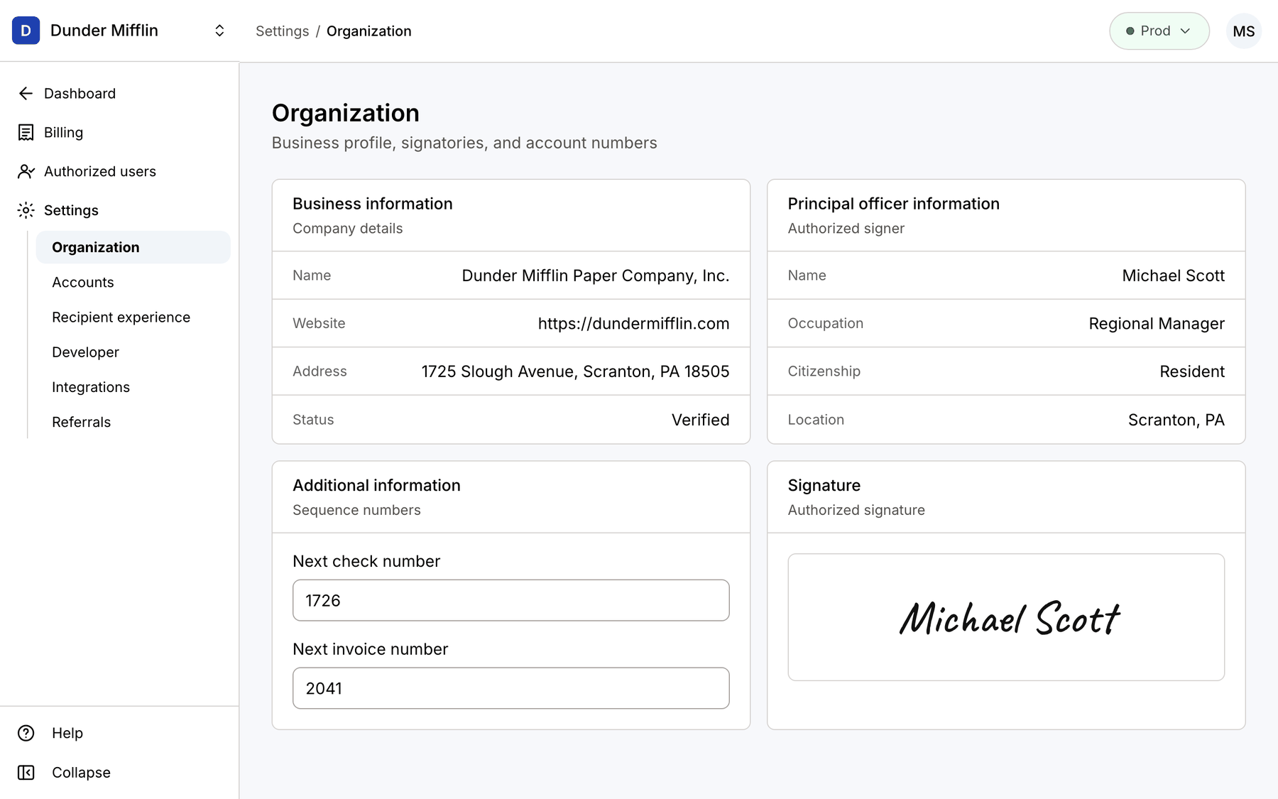Screen dimensions: 1278x799
Task: Click the Signature card heading
Action: click(824, 485)
